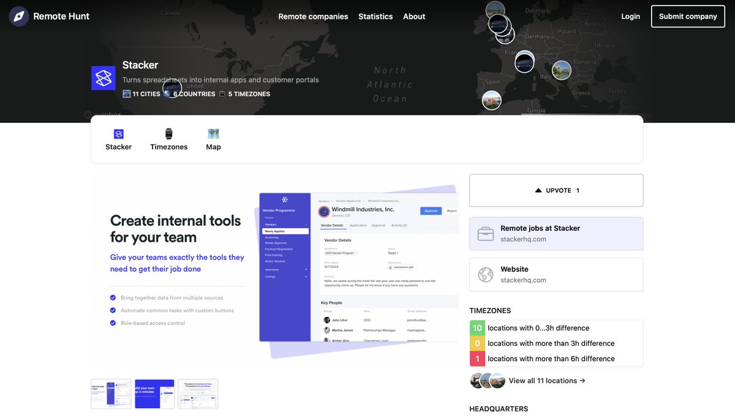Open Remote jobs at Stacker link

point(556,233)
